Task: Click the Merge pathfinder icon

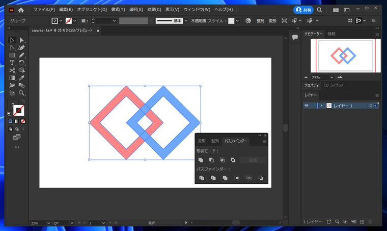Action: [225, 178]
